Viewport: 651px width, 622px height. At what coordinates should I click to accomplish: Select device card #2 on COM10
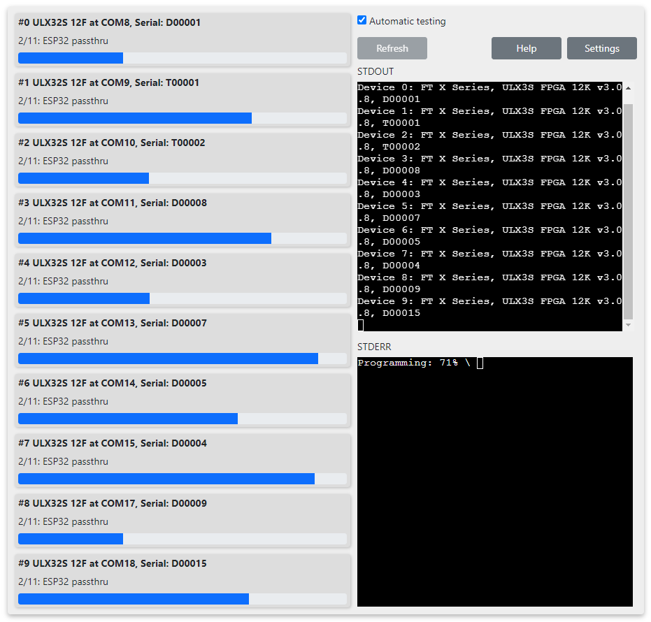[182, 152]
